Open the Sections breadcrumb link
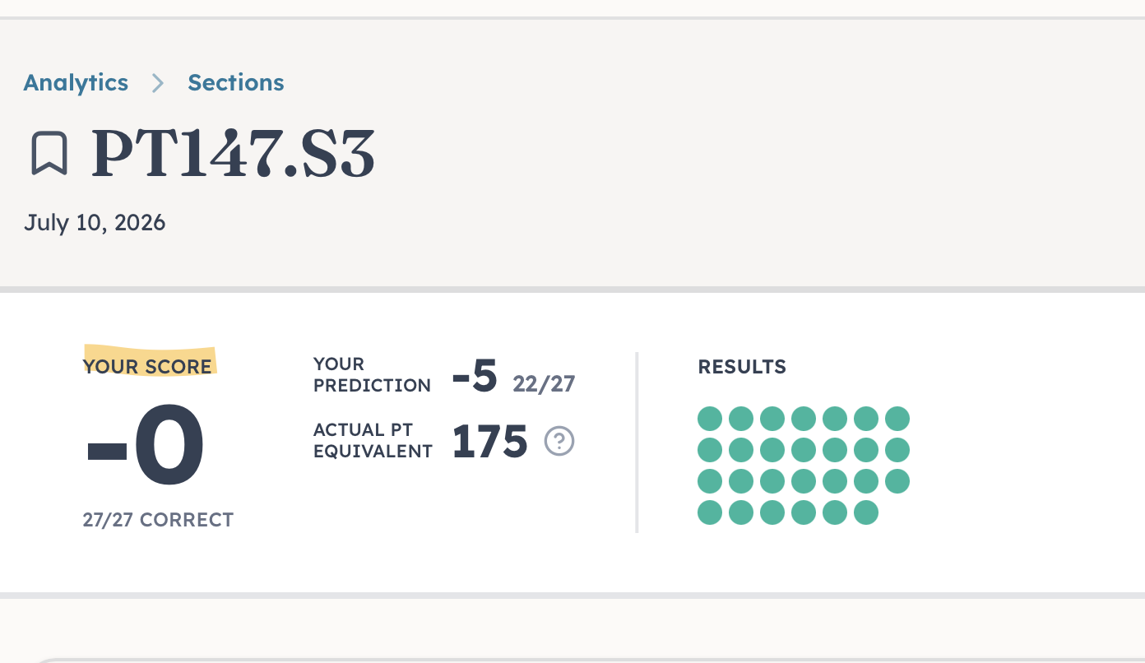The width and height of the screenshot is (1145, 663). tap(236, 83)
